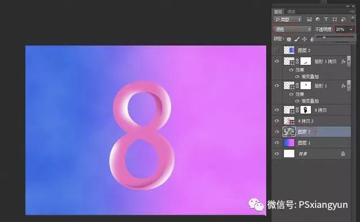This screenshot has width=360, height=222.
Task: Select the 矩形 1 拷贝 mask thumbnail
Action: click(305, 61)
